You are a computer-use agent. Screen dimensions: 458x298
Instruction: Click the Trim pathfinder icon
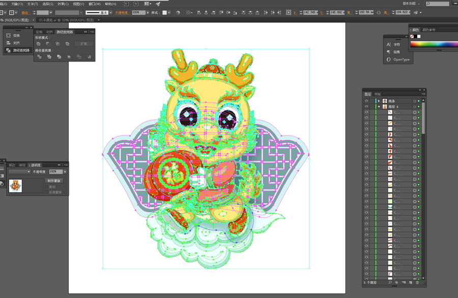point(49,56)
